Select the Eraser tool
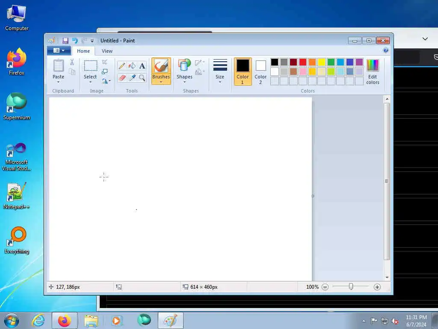The image size is (438, 329). click(122, 78)
